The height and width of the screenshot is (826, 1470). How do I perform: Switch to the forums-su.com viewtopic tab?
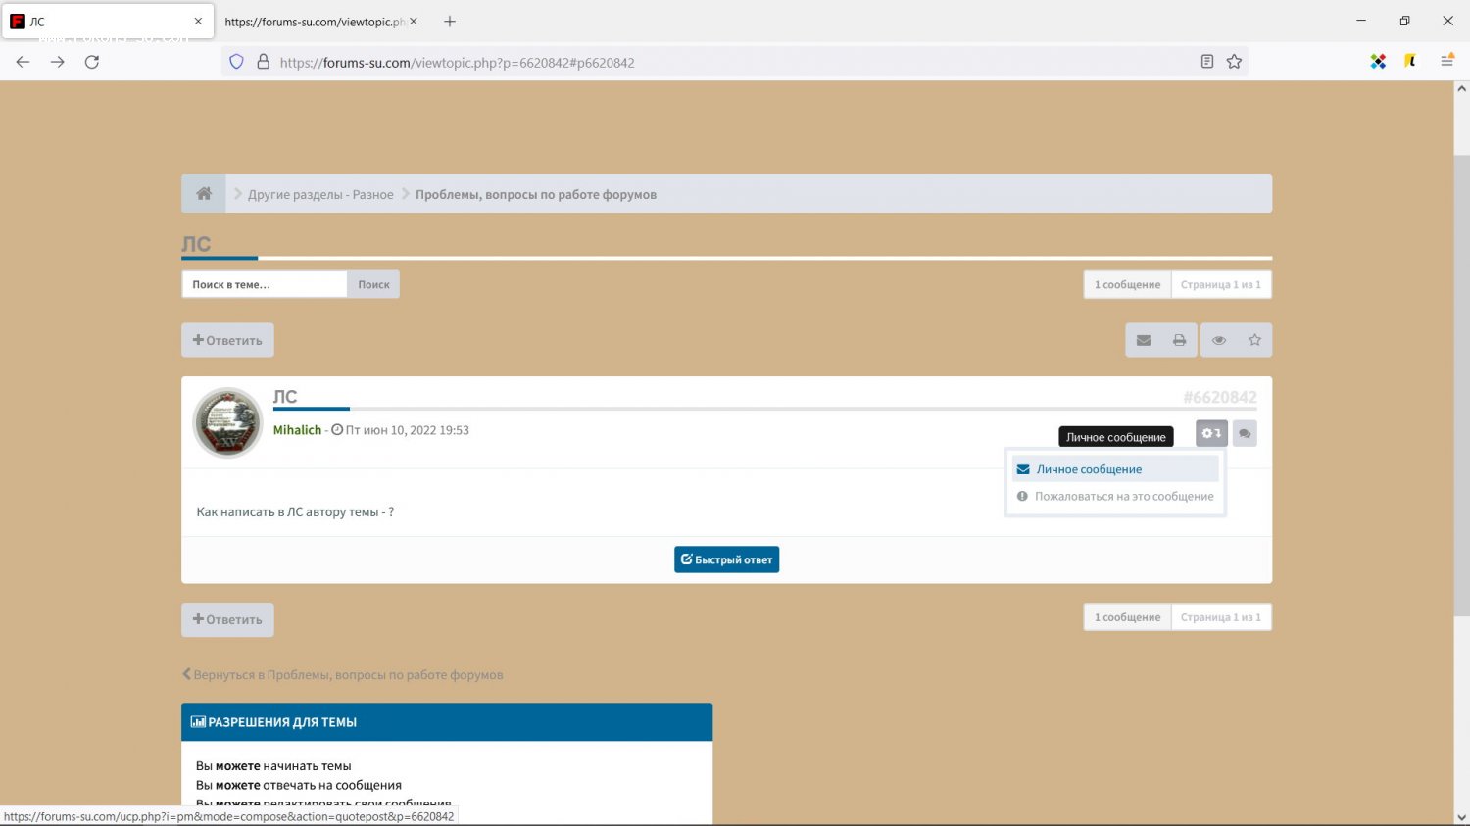tap(314, 22)
